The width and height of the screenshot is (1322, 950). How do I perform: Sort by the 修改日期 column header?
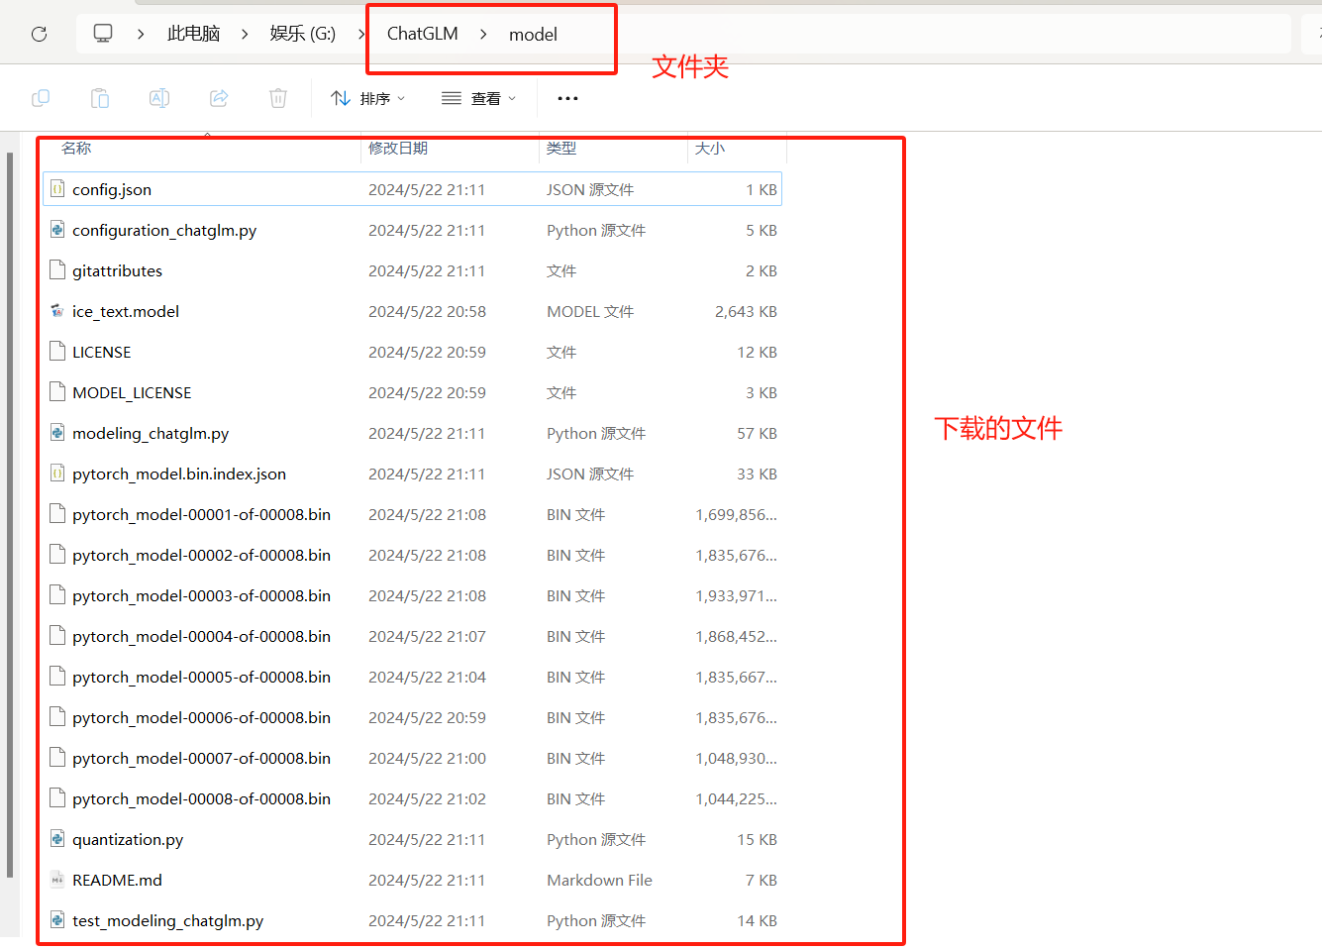398,148
